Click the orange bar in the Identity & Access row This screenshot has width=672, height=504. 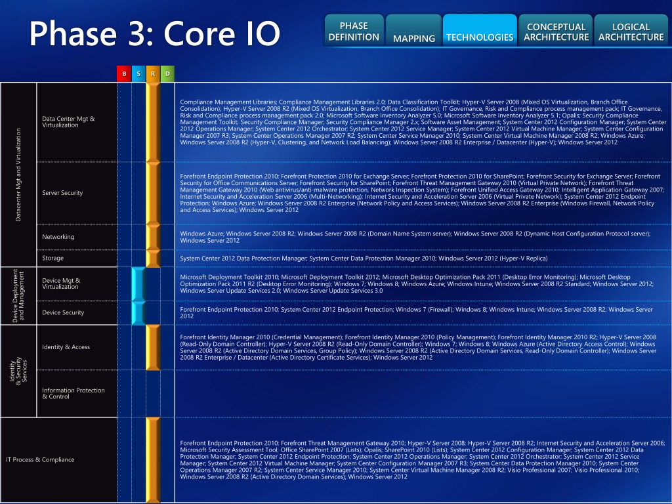coord(153,347)
